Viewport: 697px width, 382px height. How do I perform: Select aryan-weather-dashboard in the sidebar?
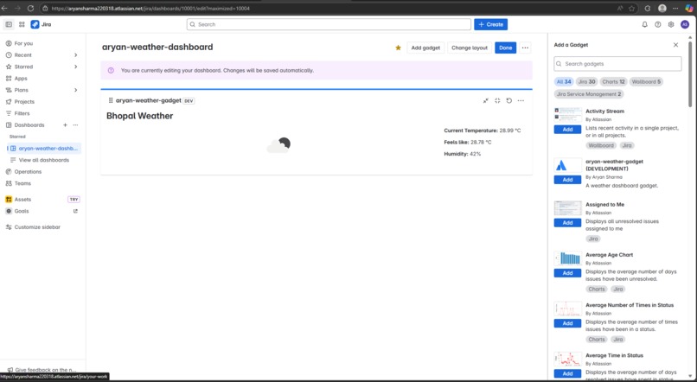[44, 149]
